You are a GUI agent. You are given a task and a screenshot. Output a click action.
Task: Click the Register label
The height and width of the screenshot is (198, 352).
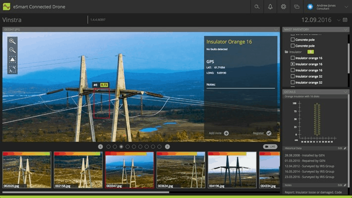[258, 133]
